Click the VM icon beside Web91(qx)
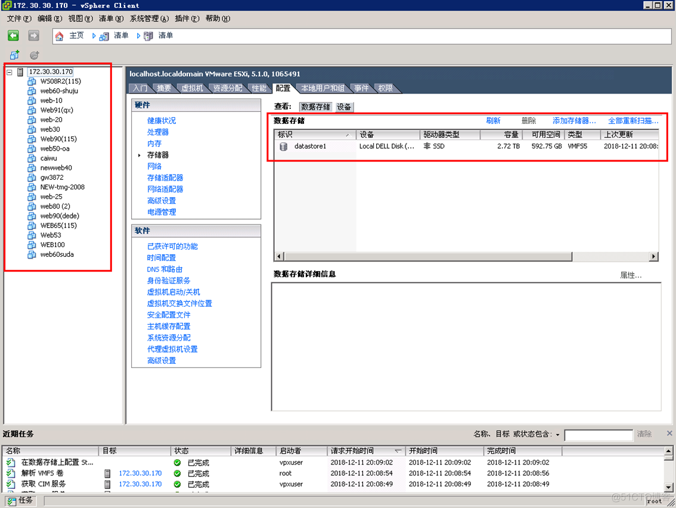This screenshot has height=508, width=676. pyautogui.click(x=32, y=110)
